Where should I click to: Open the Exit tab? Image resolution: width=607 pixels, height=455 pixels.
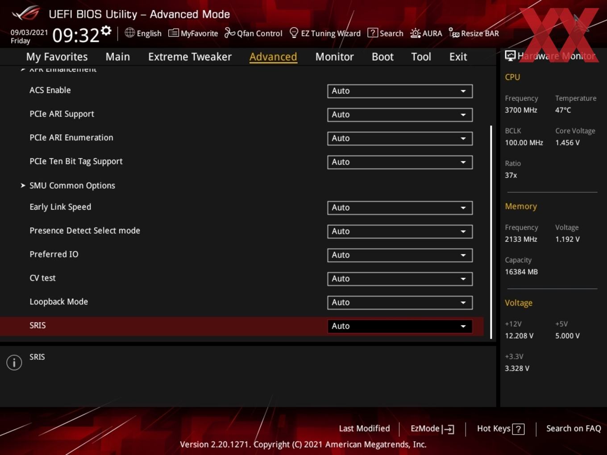point(458,57)
